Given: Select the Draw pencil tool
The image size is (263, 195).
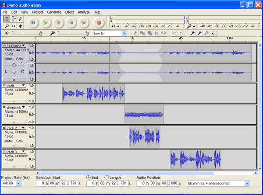Looking at the screenshot, I should [x=20, y=19].
